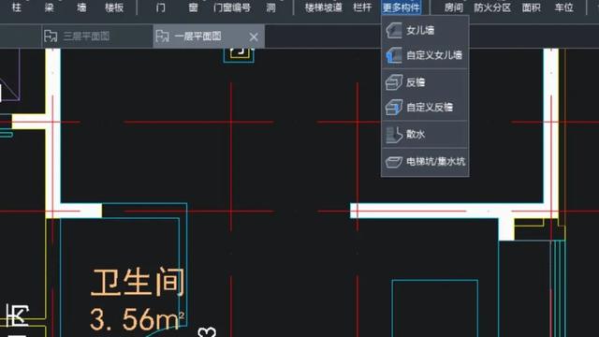Click the 散水 apron icon
Screen dimensions: 599x337
point(393,135)
